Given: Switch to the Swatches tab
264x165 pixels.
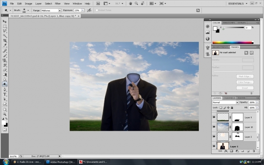Looking at the screenshot, I should coord(229,23).
